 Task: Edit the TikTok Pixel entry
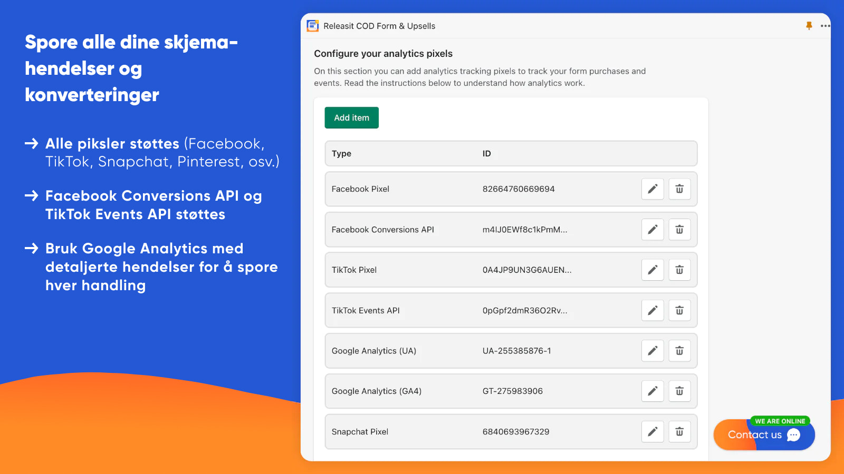(x=653, y=270)
